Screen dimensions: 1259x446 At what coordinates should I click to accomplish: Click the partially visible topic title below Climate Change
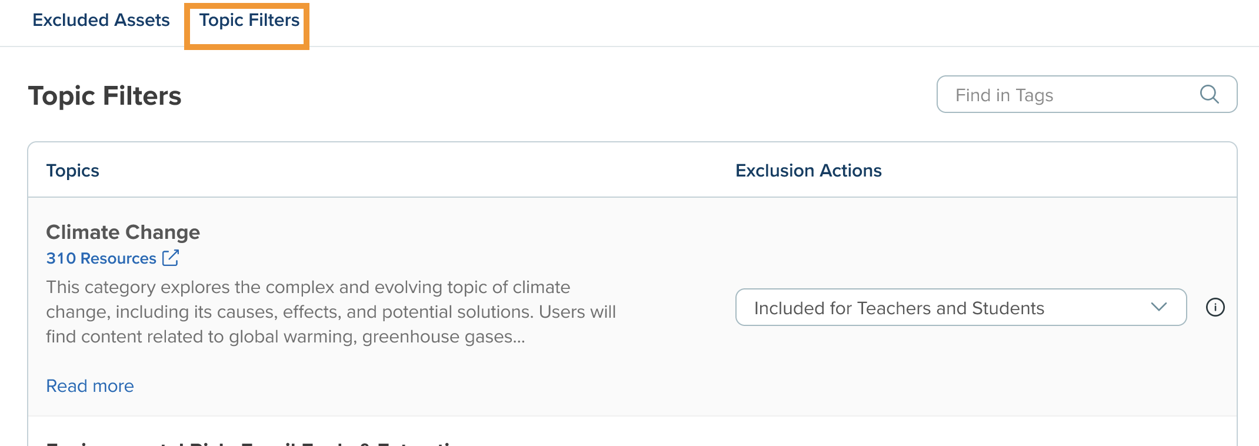(x=253, y=442)
